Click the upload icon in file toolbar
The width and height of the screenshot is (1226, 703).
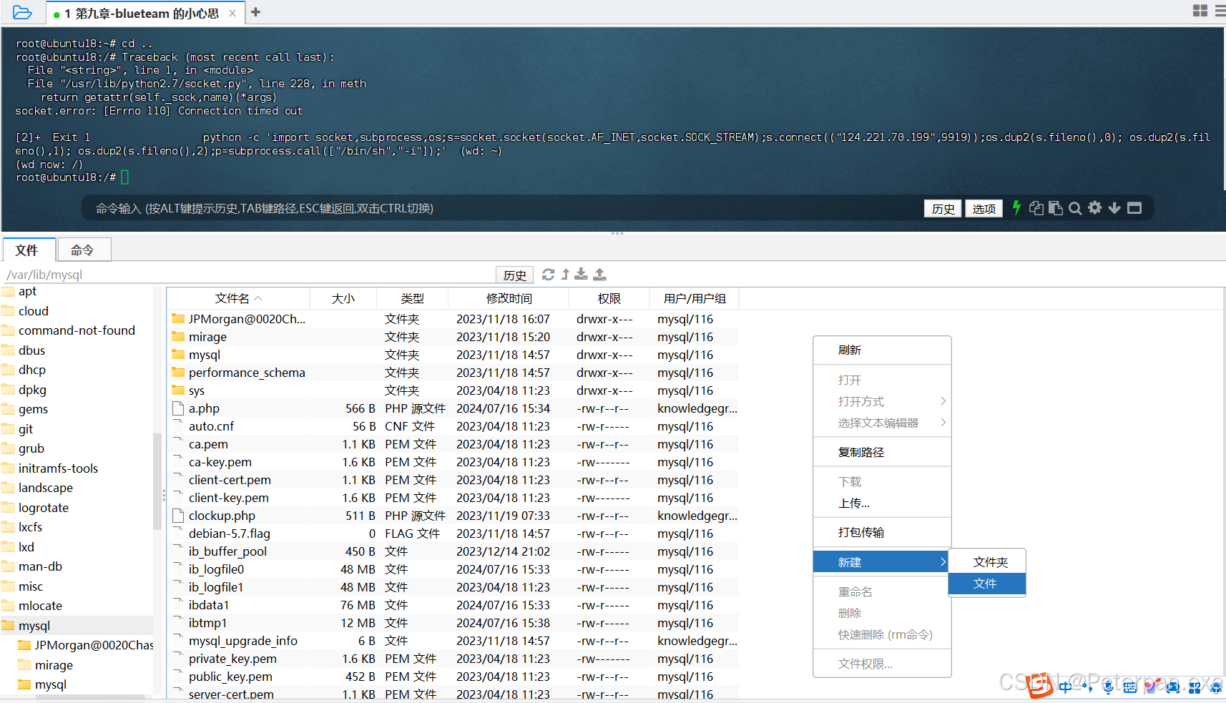coord(600,275)
